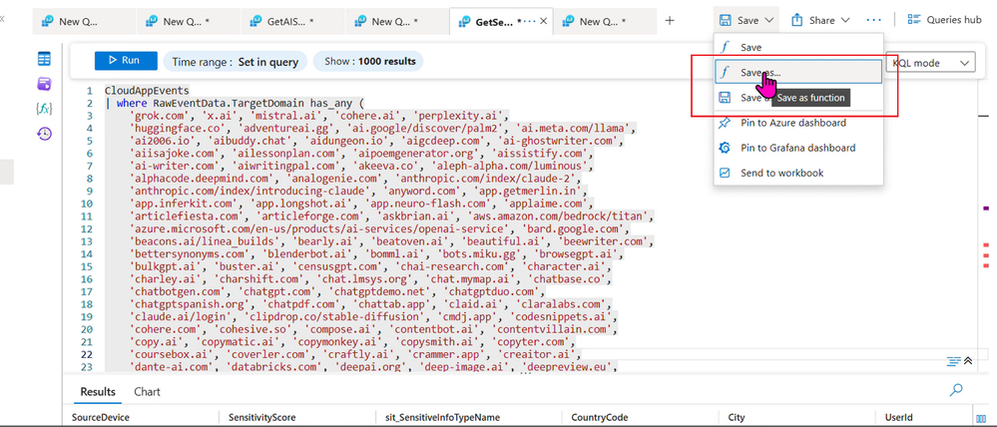The width and height of the screenshot is (997, 427).
Task: Open the Query history icon in sidebar
Action: click(44, 134)
